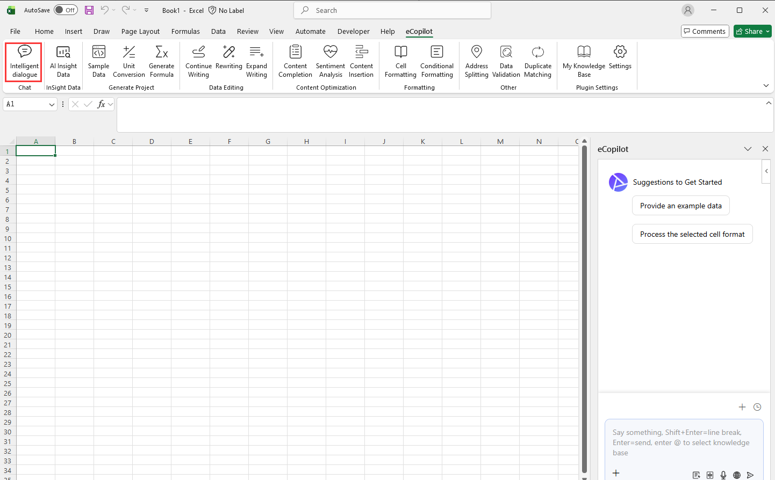Image resolution: width=775 pixels, height=480 pixels.
Task: Expand the Name Box dropdown
Action: (52, 104)
